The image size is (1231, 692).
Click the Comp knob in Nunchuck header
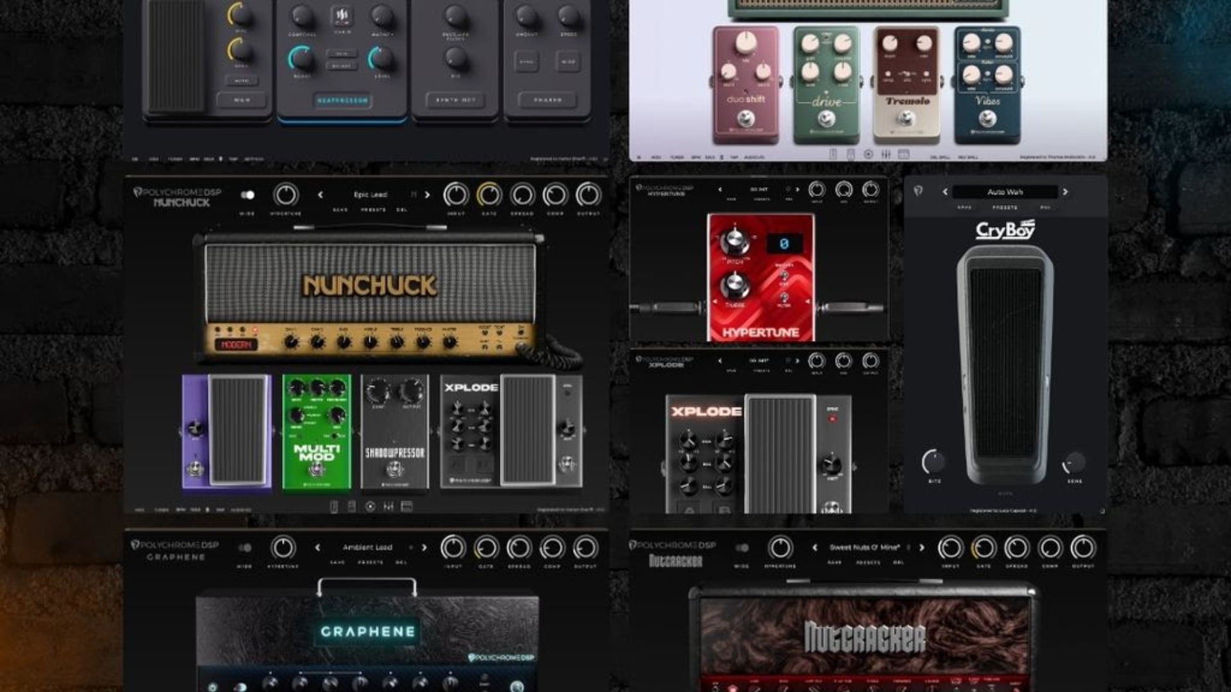[x=555, y=195]
